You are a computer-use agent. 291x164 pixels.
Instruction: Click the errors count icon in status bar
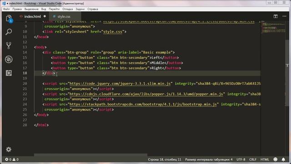[x=8, y=159]
